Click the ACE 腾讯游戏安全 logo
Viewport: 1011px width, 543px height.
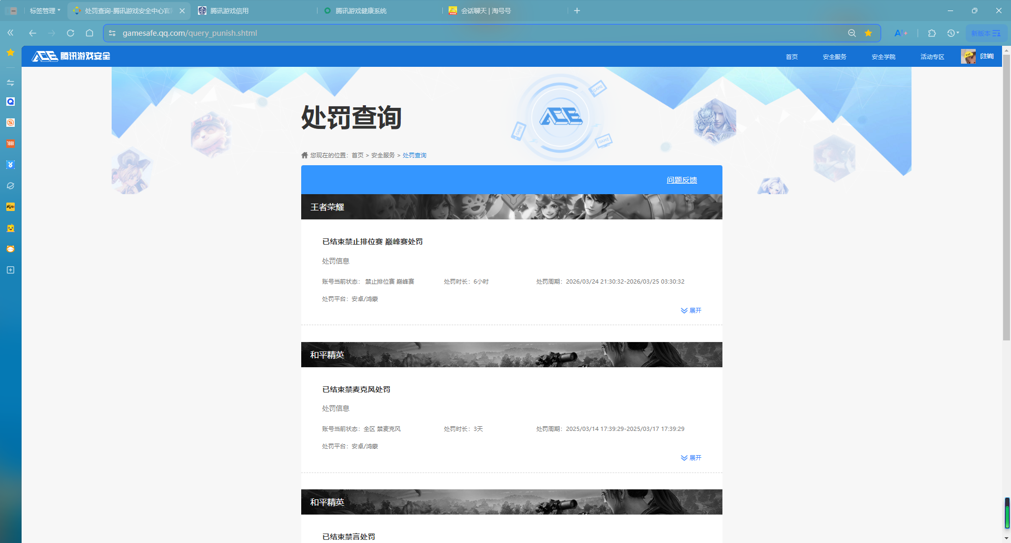(71, 56)
